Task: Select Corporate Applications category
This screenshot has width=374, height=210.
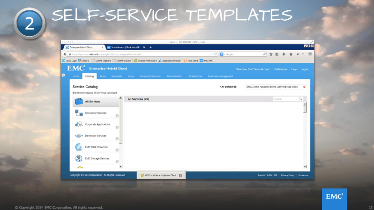Action: coord(96,124)
